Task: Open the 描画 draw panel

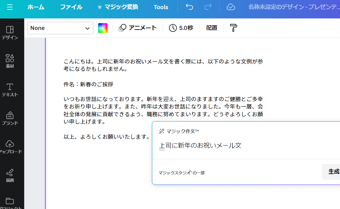Action: [10, 175]
